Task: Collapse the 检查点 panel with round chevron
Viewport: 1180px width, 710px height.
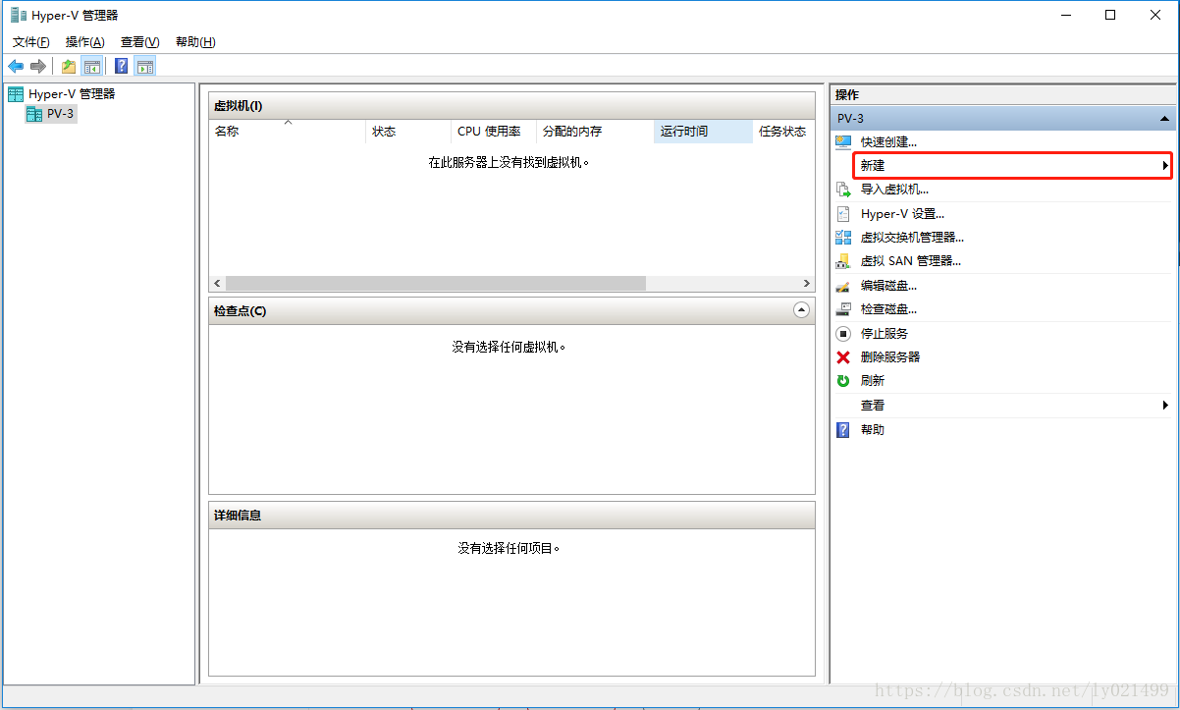Action: tap(801, 310)
